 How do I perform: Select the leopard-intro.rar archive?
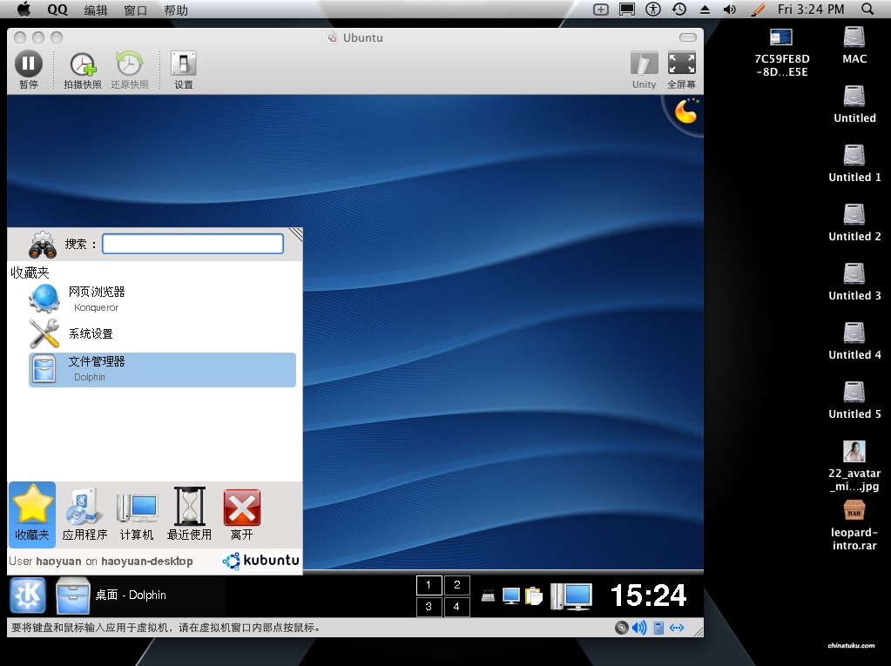[x=854, y=526]
